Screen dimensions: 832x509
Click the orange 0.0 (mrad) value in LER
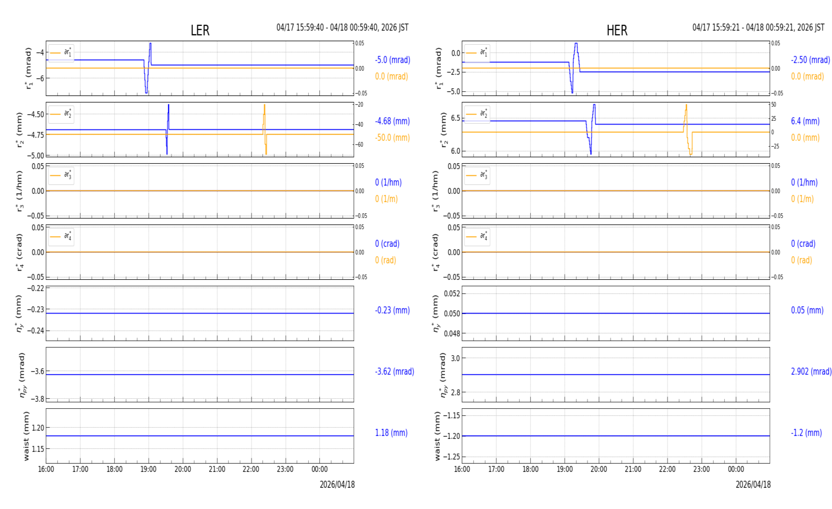click(391, 77)
